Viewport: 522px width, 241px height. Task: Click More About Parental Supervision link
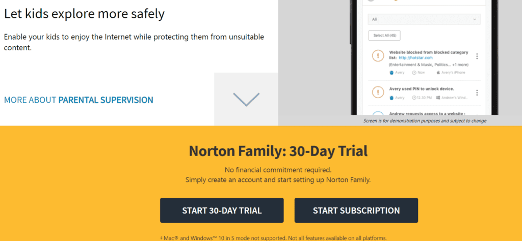tap(79, 100)
